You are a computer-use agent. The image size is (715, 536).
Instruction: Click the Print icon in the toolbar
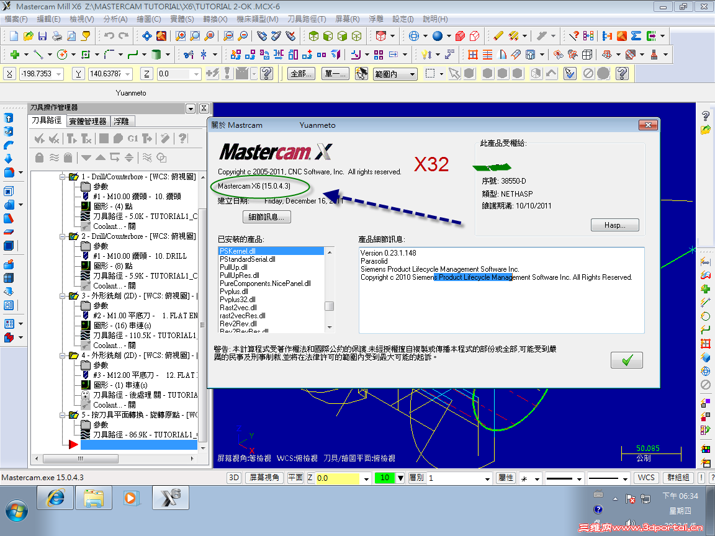point(57,35)
